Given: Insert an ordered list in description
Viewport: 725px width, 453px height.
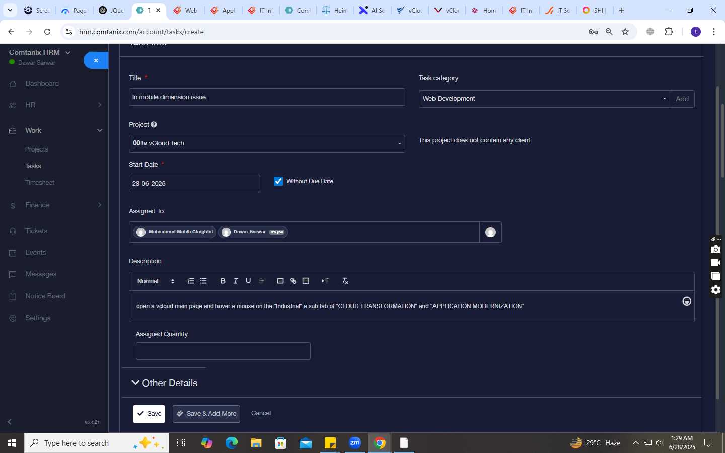Looking at the screenshot, I should point(191,281).
